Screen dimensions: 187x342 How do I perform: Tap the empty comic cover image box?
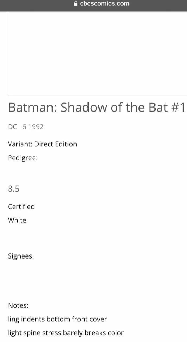[x=97, y=53]
